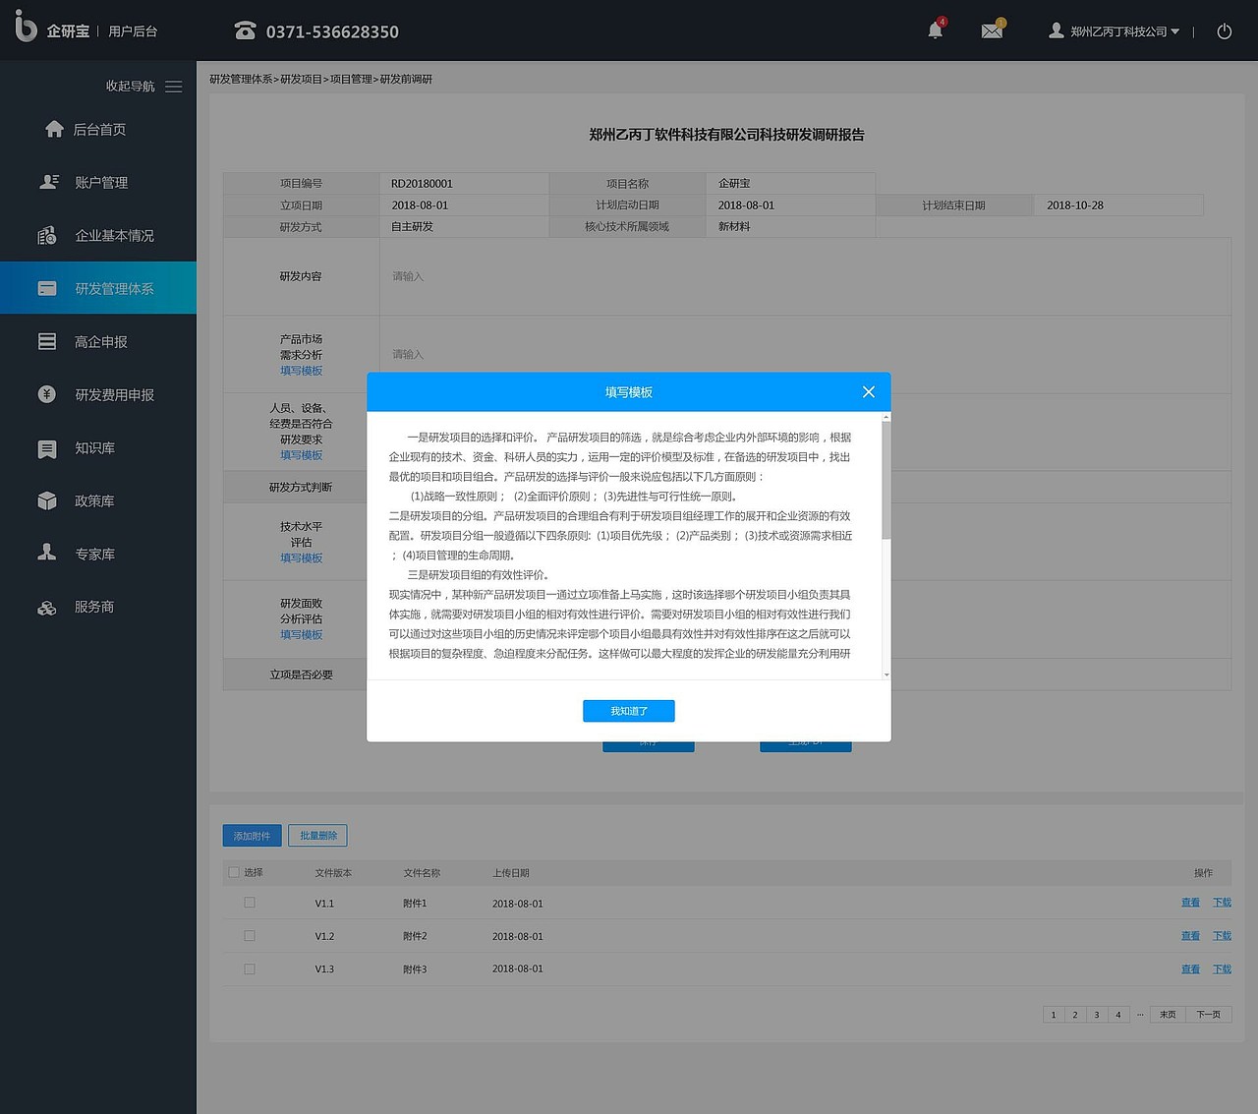
Task: Click the 高企申报 list icon
Action: click(x=47, y=341)
